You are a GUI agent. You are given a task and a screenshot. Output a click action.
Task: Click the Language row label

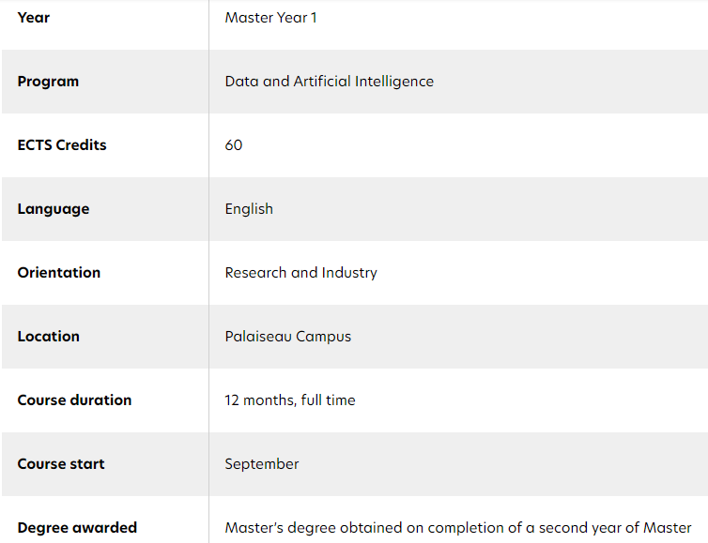[54, 209]
